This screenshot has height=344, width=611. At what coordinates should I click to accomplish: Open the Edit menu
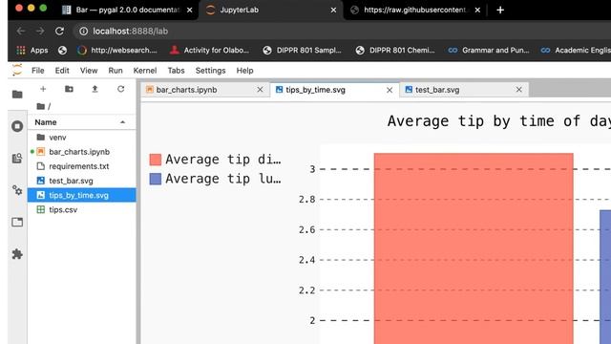[62, 71]
